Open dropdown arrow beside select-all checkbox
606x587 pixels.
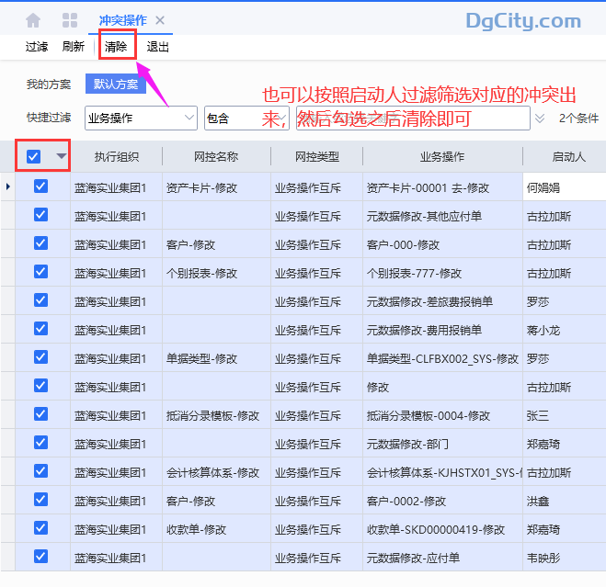61,156
